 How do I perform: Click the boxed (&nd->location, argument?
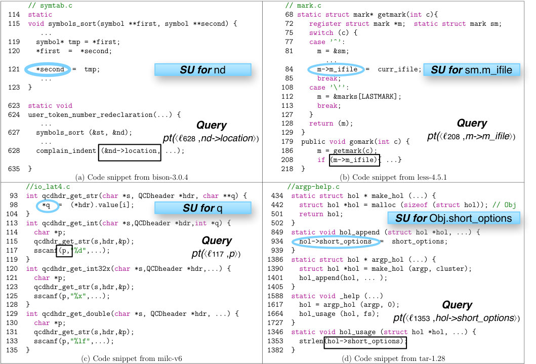coord(130,152)
